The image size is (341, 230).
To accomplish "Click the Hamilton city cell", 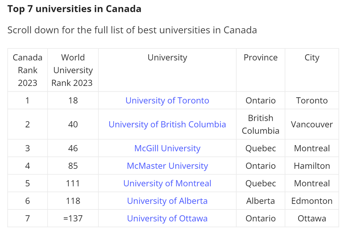I will (312, 166).
